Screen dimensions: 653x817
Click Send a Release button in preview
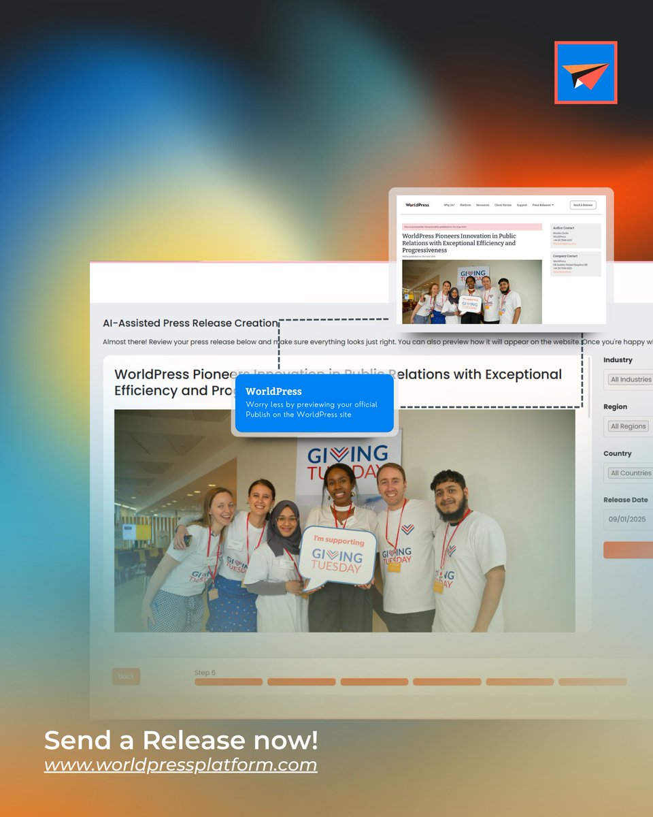(x=583, y=205)
